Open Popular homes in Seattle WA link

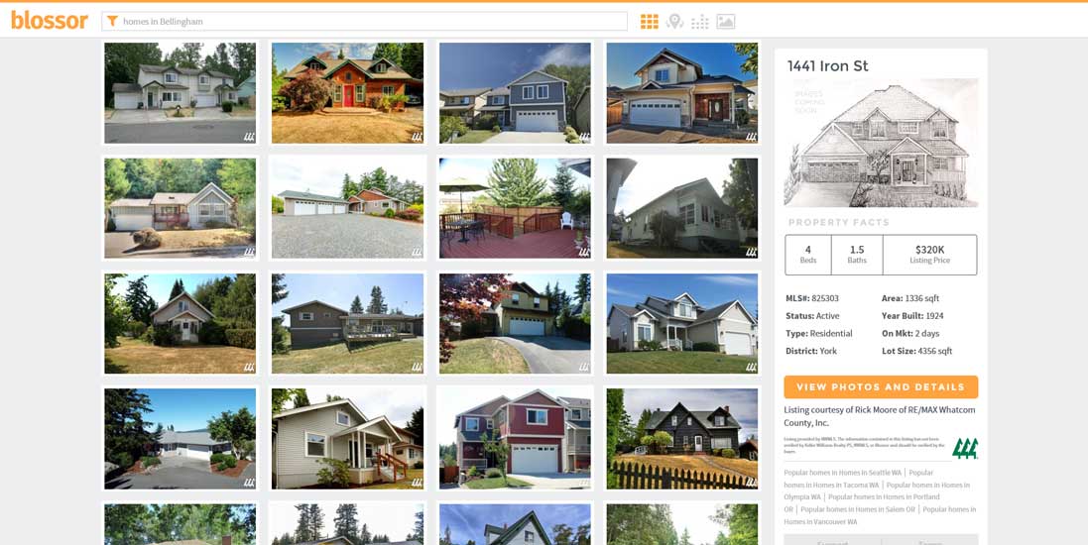point(842,473)
